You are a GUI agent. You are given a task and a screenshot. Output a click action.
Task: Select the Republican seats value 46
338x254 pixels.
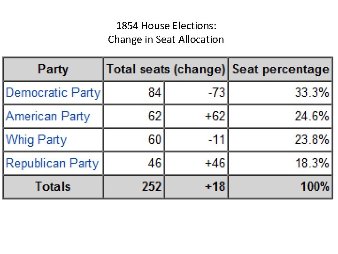[154, 163]
